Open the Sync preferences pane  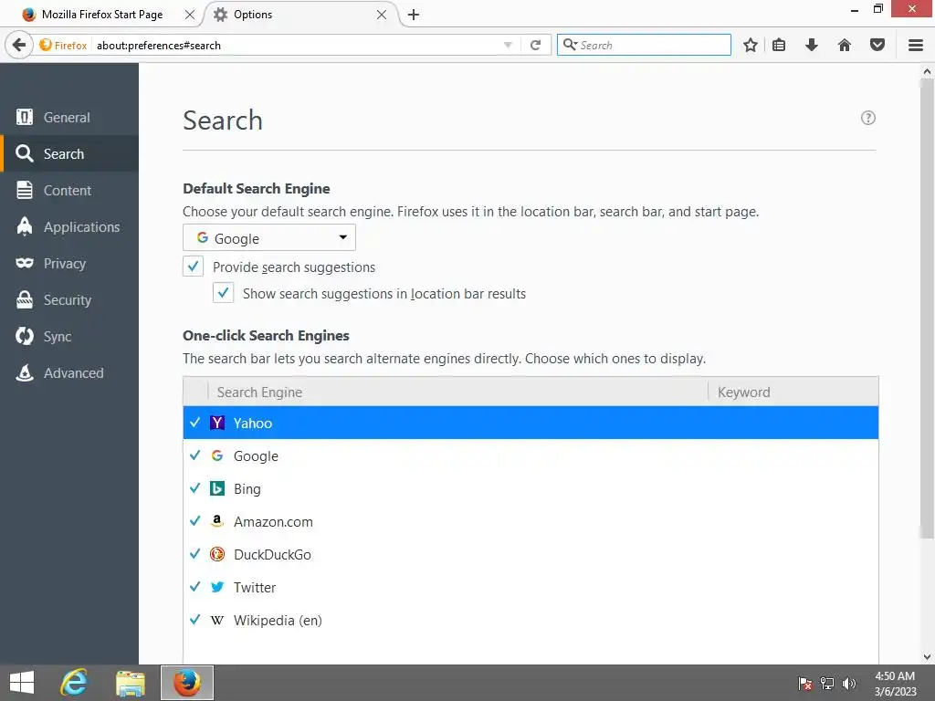tap(69, 336)
